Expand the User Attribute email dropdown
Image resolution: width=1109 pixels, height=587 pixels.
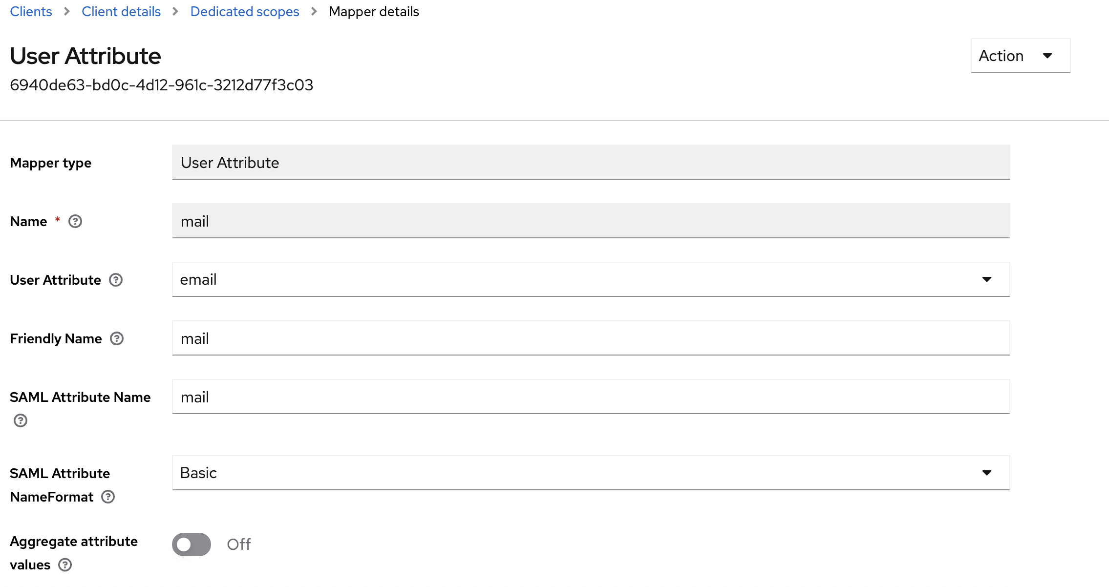pyautogui.click(x=590, y=280)
